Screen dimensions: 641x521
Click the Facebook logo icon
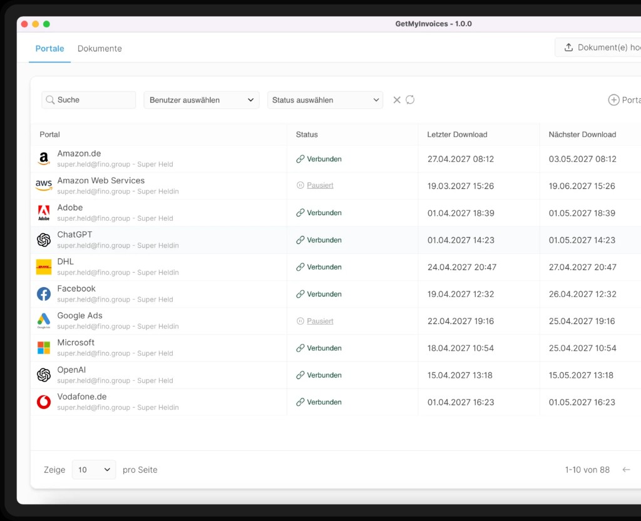pyautogui.click(x=44, y=294)
